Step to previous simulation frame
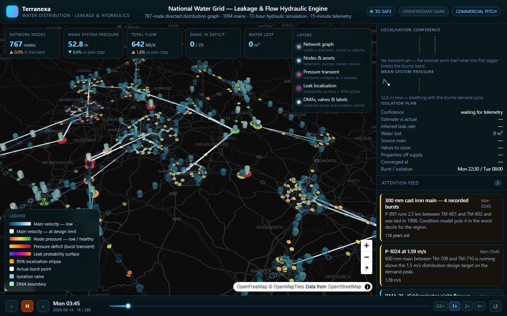The image size is (507, 316). tap(11, 306)
